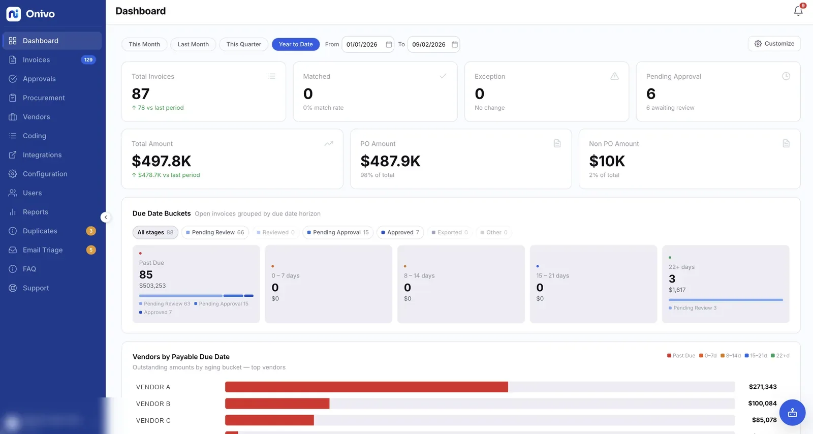Click the Email Triage envelope icon in sidebar
Screen dimensions: 813x434
pos(13,250)
